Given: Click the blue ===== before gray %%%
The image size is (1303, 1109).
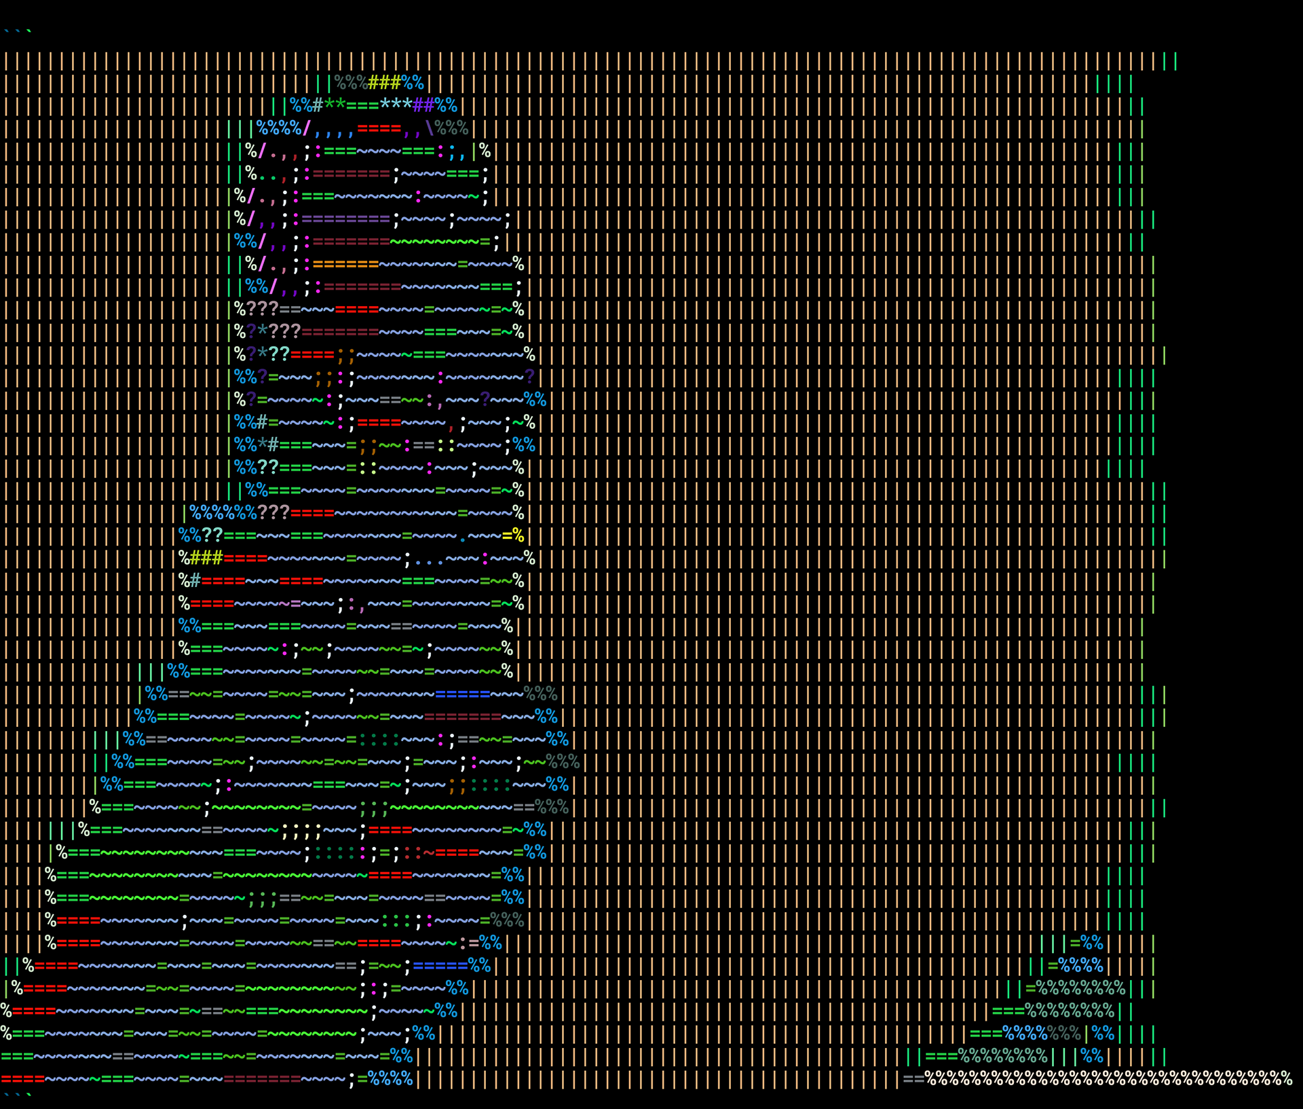Looking at the screenshot, I should (462, 694).
